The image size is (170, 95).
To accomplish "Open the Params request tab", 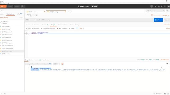I will click(28, 25).
